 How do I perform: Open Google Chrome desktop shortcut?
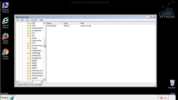click(x=5, y=54)
